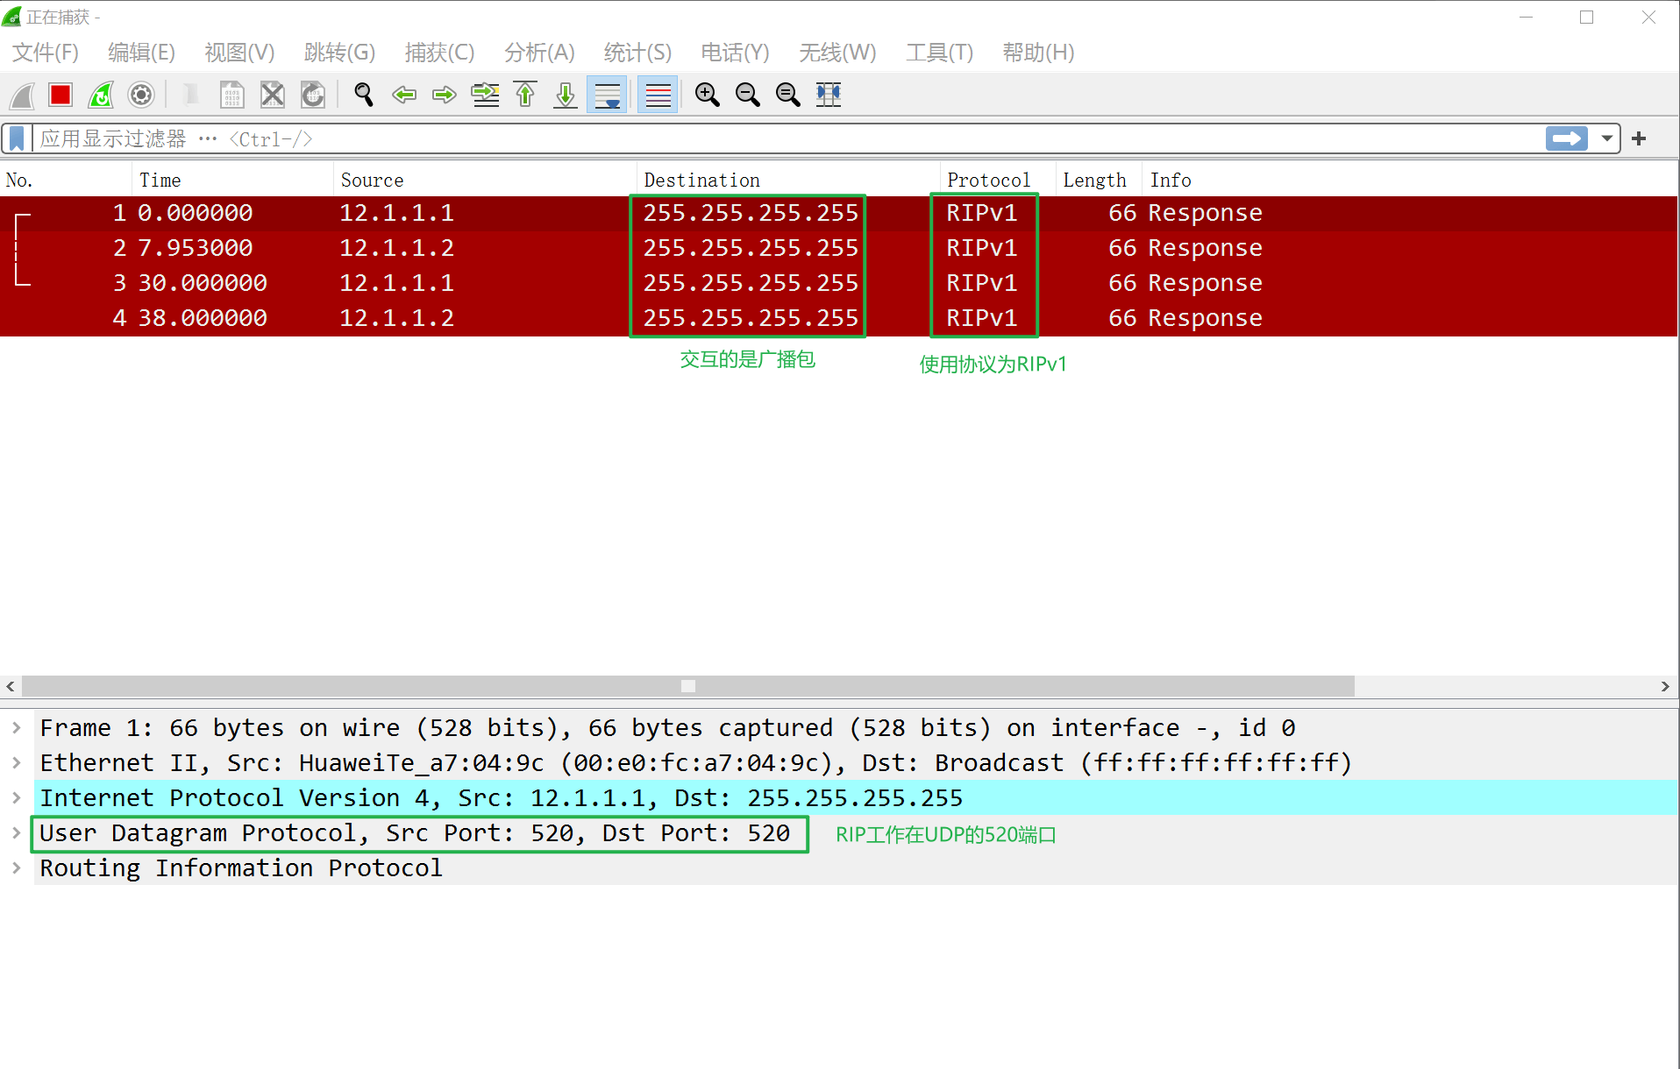Toggle auto-scroll during live capture

tap(607, 95)
